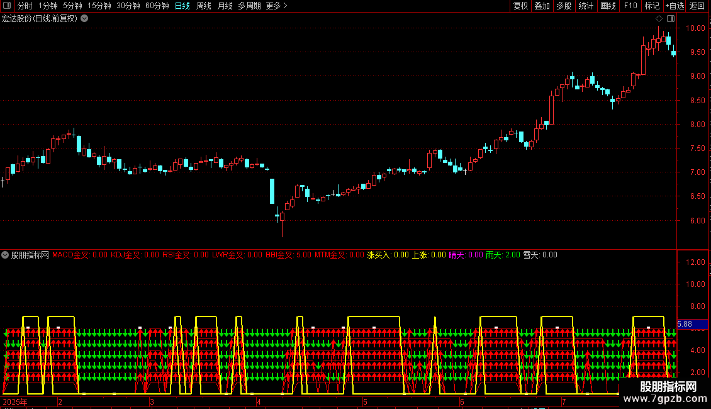The width and height of the screenshot is (711, 409).
Task: Click the panel layout icon at top-left
Action: [7, 6]
